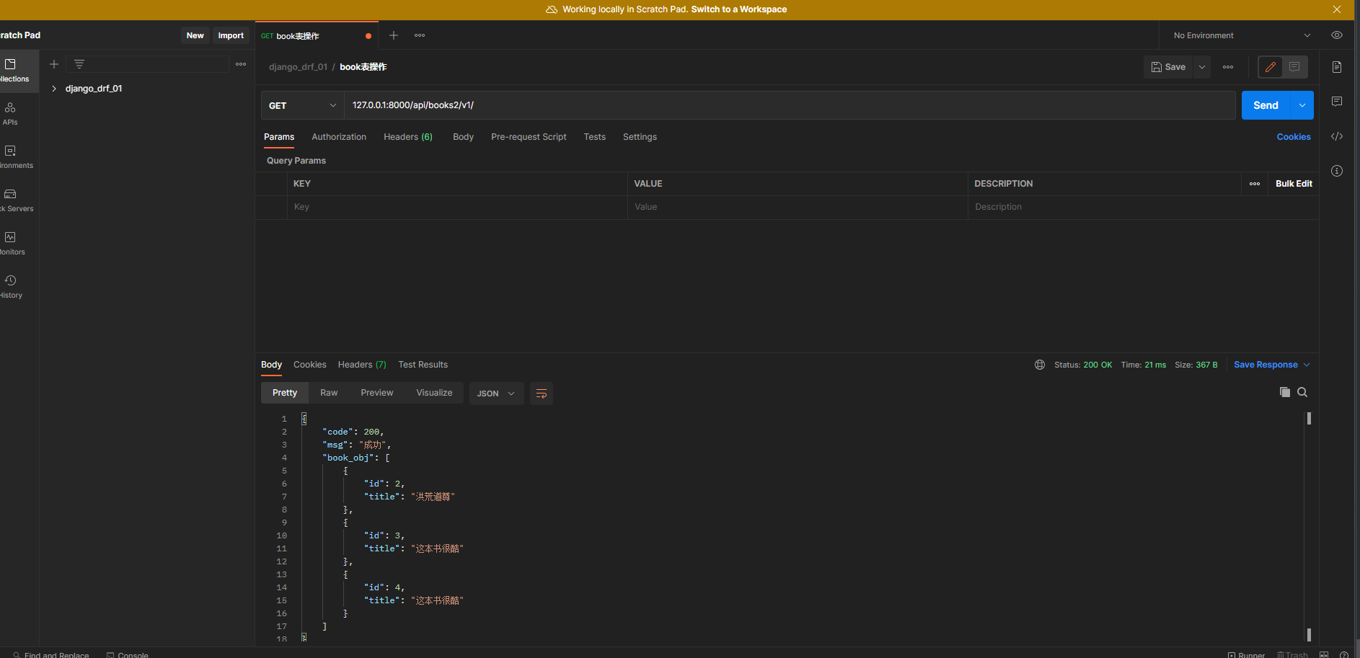
Task: Open the documentation panel icon
Action: coord(1337,67)
